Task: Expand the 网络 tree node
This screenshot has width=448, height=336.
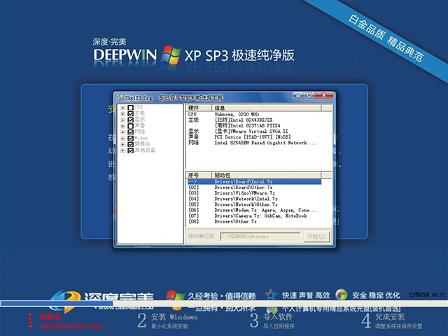Action: tap(122, 132)
